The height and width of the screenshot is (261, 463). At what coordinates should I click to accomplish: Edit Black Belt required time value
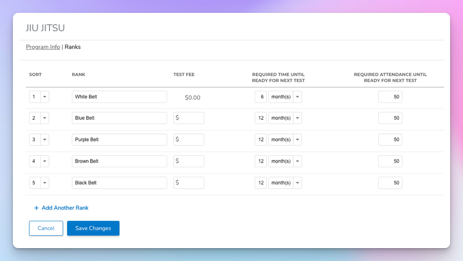click(261, 183)
